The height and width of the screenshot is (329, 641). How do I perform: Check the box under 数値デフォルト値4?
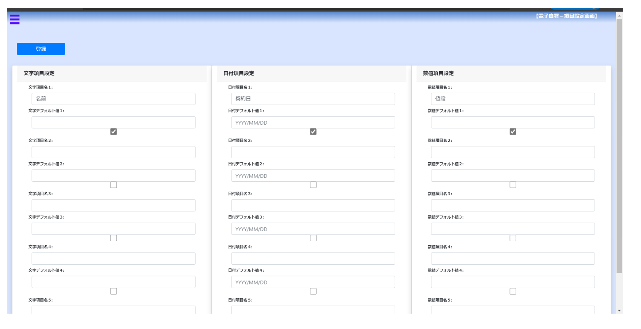pyautogui.click(x=513, y=291)
